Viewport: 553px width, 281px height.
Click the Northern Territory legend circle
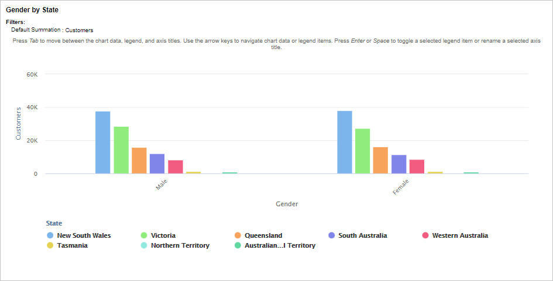pos(144,245)
